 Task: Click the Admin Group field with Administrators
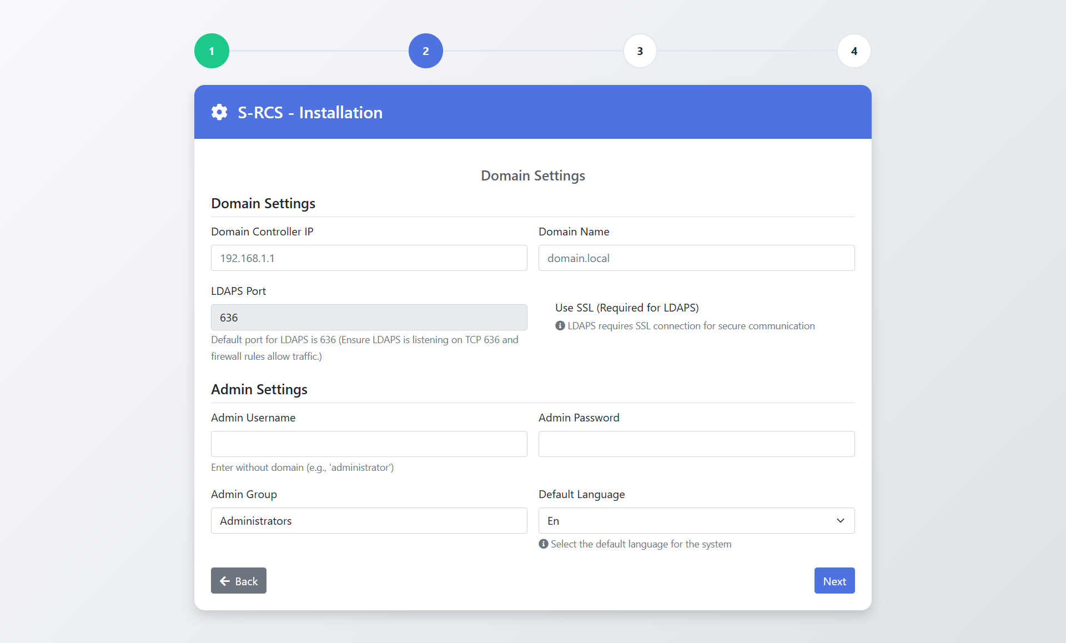[369, 521]
